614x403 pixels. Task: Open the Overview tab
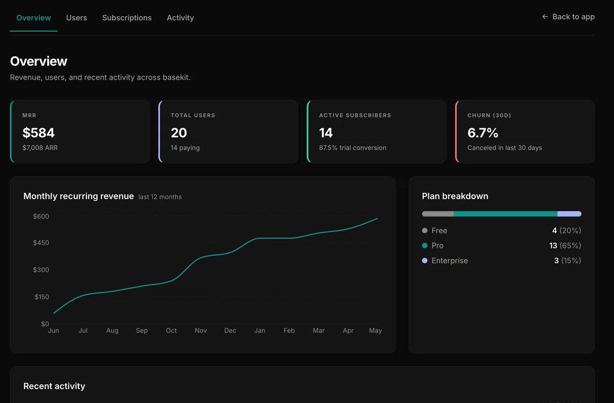point(34,18)
